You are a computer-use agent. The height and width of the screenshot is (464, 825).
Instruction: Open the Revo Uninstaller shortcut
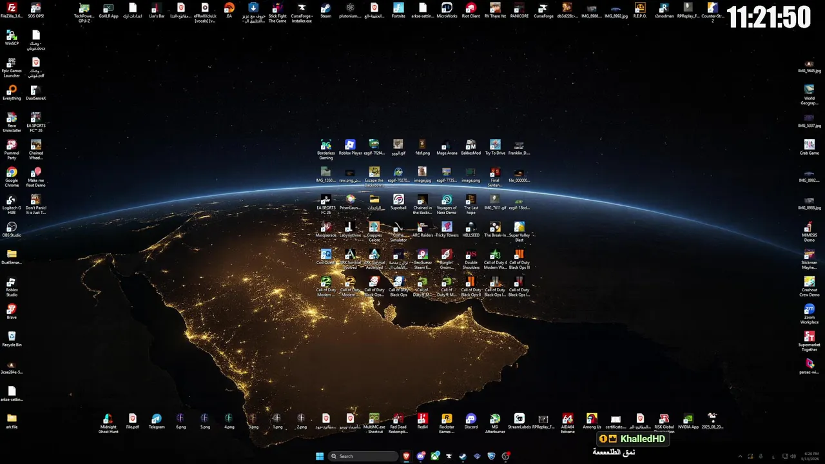pyautogui.click(x=12, y=122)
